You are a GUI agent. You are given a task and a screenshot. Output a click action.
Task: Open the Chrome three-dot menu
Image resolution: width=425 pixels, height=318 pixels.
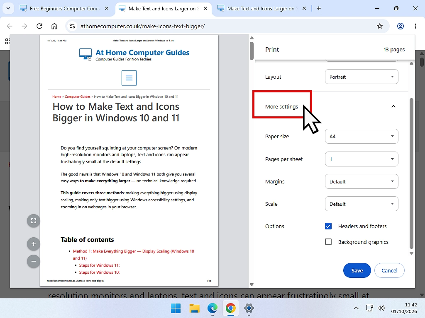(x=415, y=26)
